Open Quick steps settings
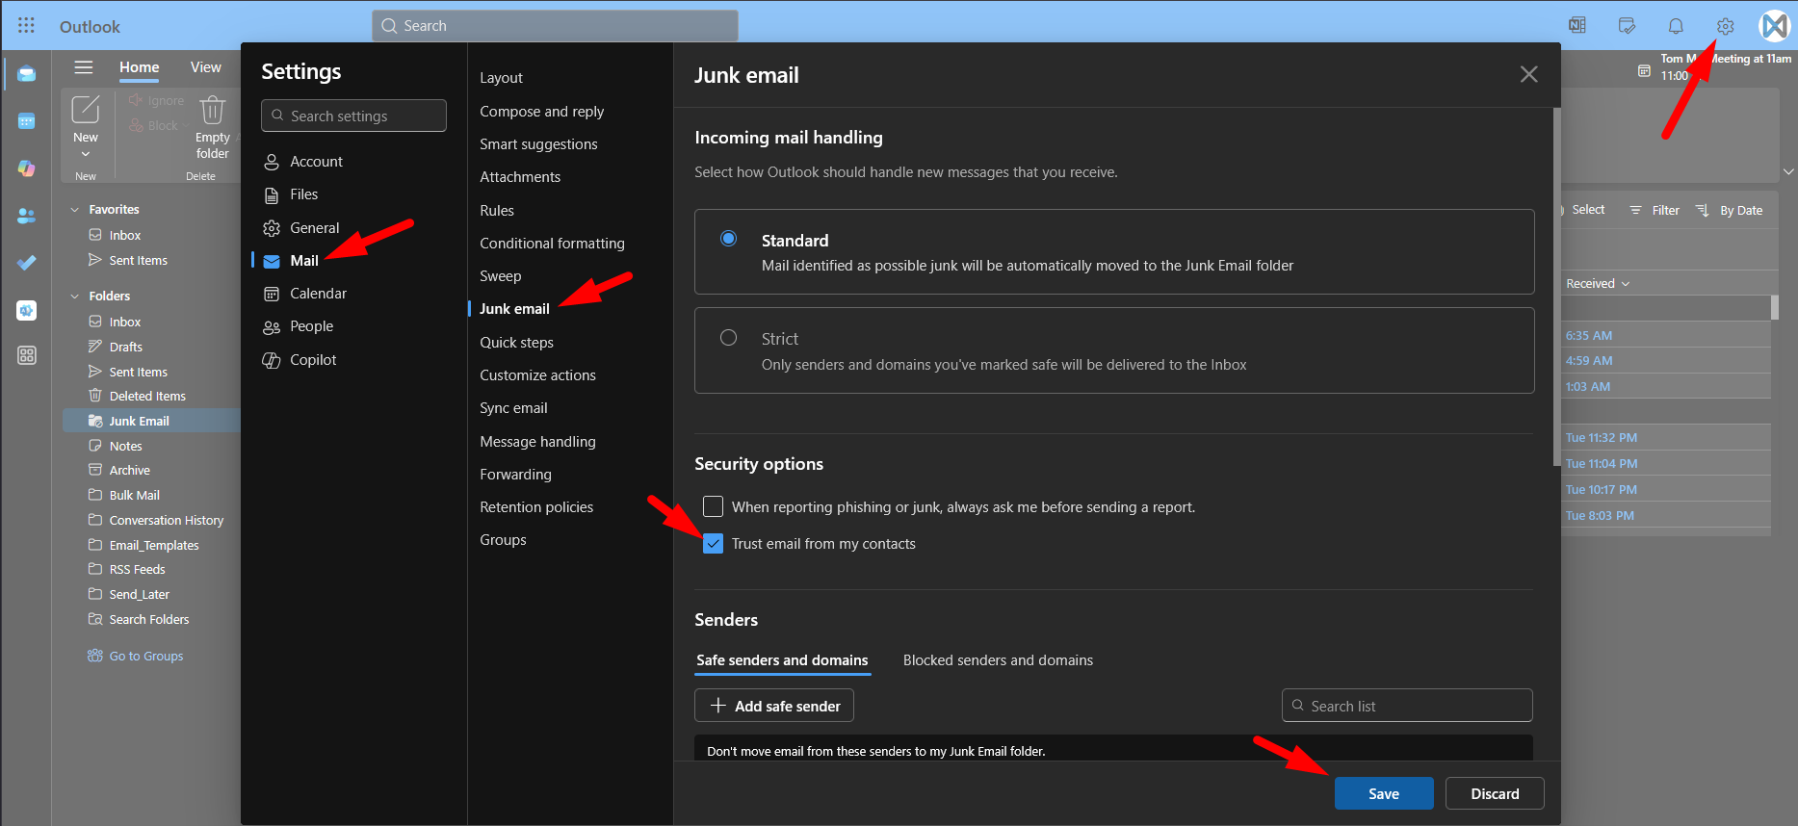 click(516, 343)
